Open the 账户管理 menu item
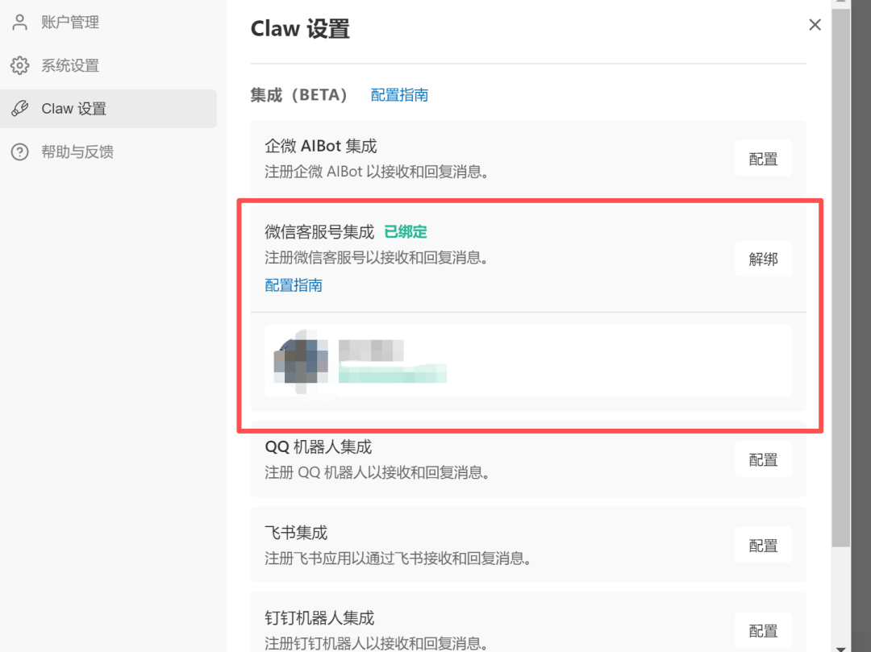 70,23
